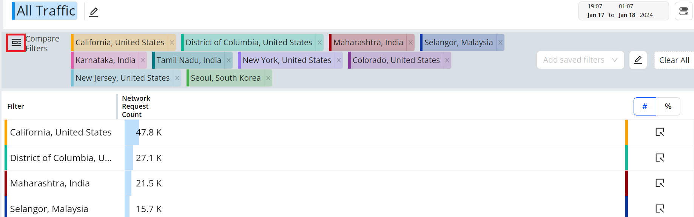Remove the Seoul, South Korea filter chip
The image size is (694, 217).
pyautogui.click(x=268, y=78)
